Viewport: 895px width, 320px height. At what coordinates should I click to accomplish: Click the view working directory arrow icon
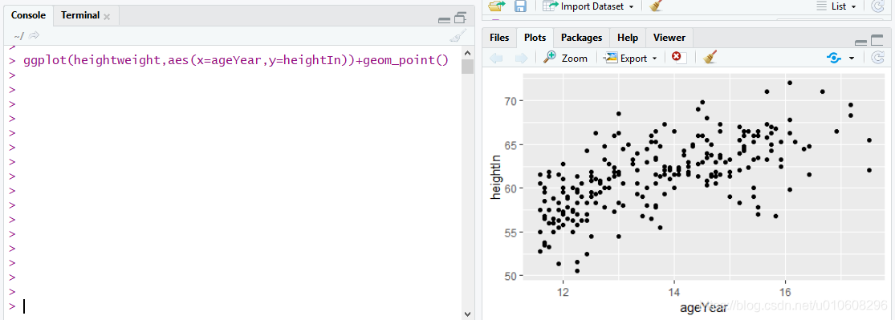pyautogui.click(x=34, y=35)
